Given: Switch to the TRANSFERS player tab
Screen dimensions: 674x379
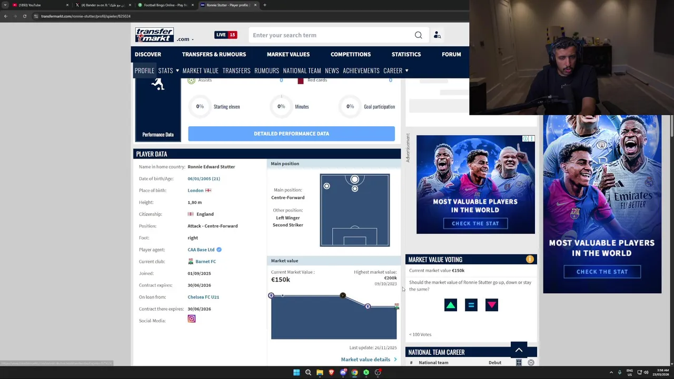Looking at the screenshot, I should click(236, 71).
